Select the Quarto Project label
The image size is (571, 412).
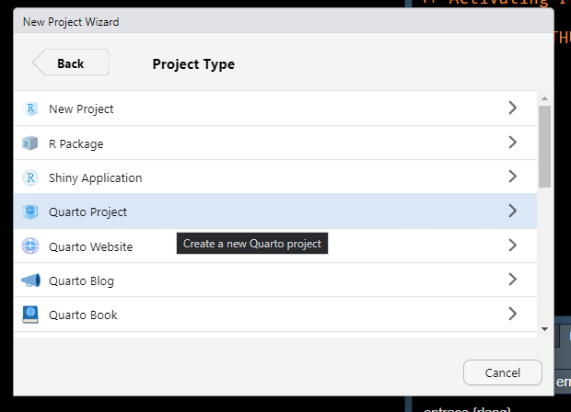[87, 212]
